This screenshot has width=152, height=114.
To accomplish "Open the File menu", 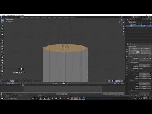I will pyautogui.click(x=3, y=17).
